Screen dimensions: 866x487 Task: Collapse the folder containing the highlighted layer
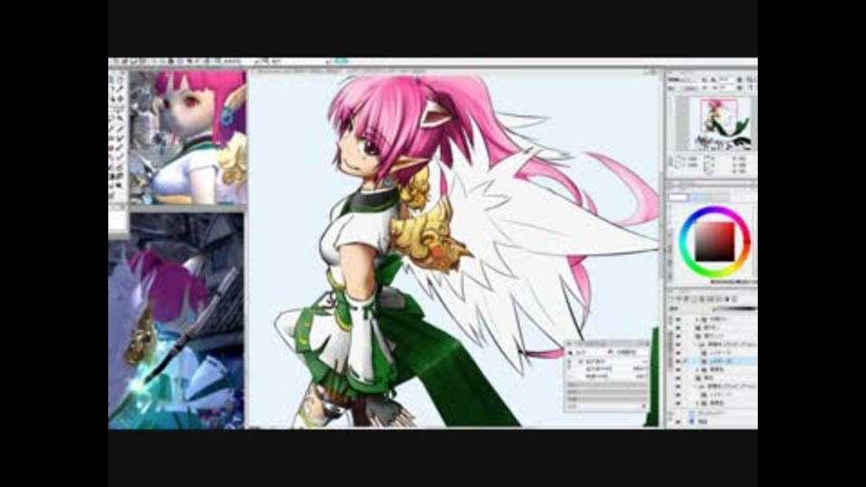coord(696,344)
